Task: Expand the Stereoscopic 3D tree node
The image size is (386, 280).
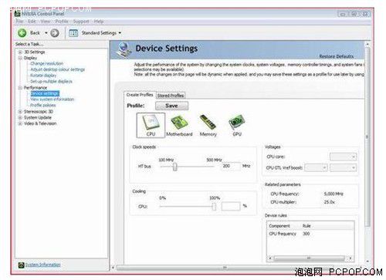Action: (x=20, y=112)
